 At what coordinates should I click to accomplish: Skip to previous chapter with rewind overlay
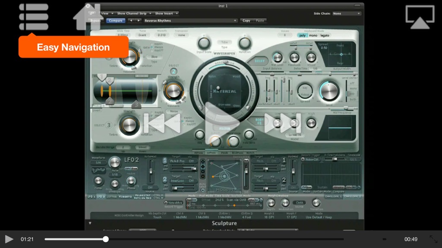[162, 123]
